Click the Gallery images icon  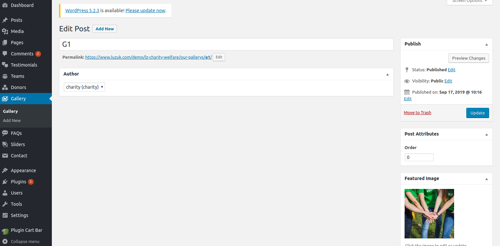(5, 99)
